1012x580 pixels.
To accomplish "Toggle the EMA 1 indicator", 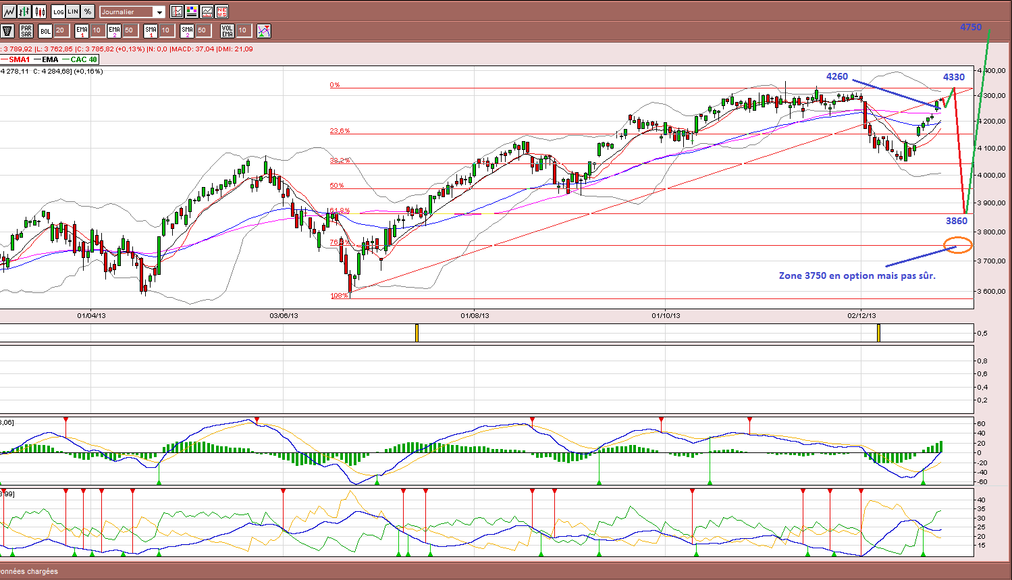I will [82, 30].
